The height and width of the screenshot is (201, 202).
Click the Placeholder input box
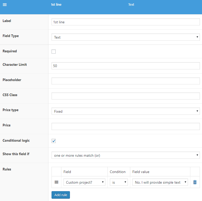(126, 81)
